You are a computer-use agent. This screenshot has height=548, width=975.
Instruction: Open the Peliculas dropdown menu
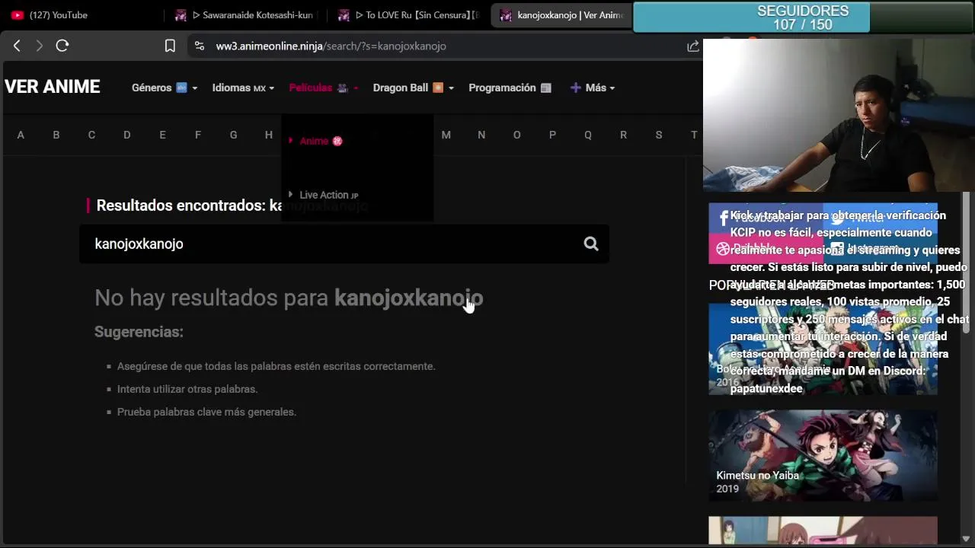(324, 88)
